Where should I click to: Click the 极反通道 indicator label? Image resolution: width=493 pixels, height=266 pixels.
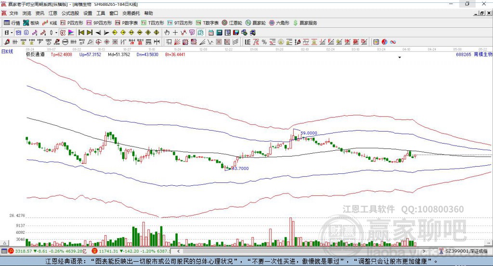pos(35,54)
